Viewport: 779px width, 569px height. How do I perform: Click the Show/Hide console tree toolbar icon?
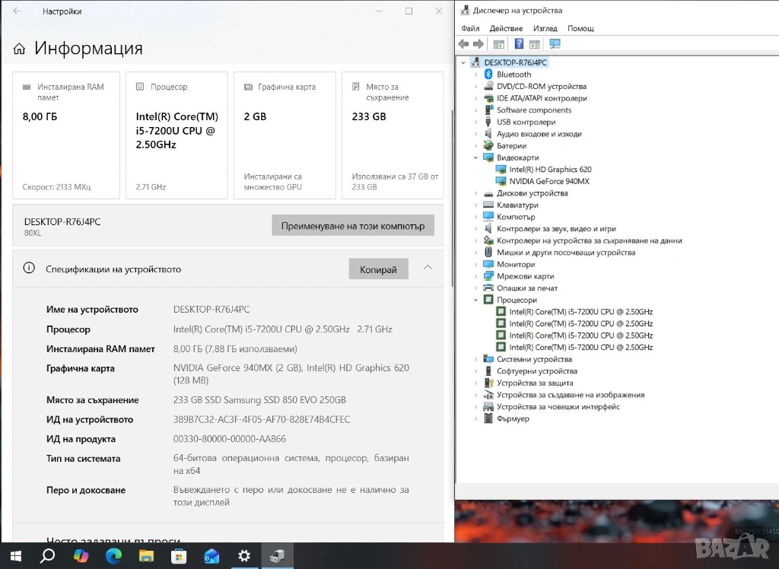498,44
